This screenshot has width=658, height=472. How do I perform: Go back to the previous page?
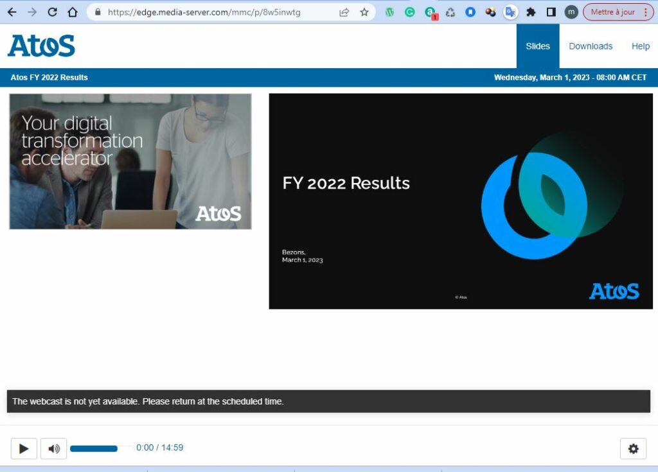(x=12, y=12)
